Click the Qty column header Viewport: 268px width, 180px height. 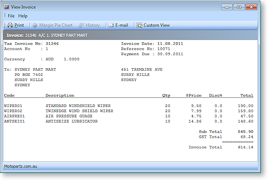(166, 95)
